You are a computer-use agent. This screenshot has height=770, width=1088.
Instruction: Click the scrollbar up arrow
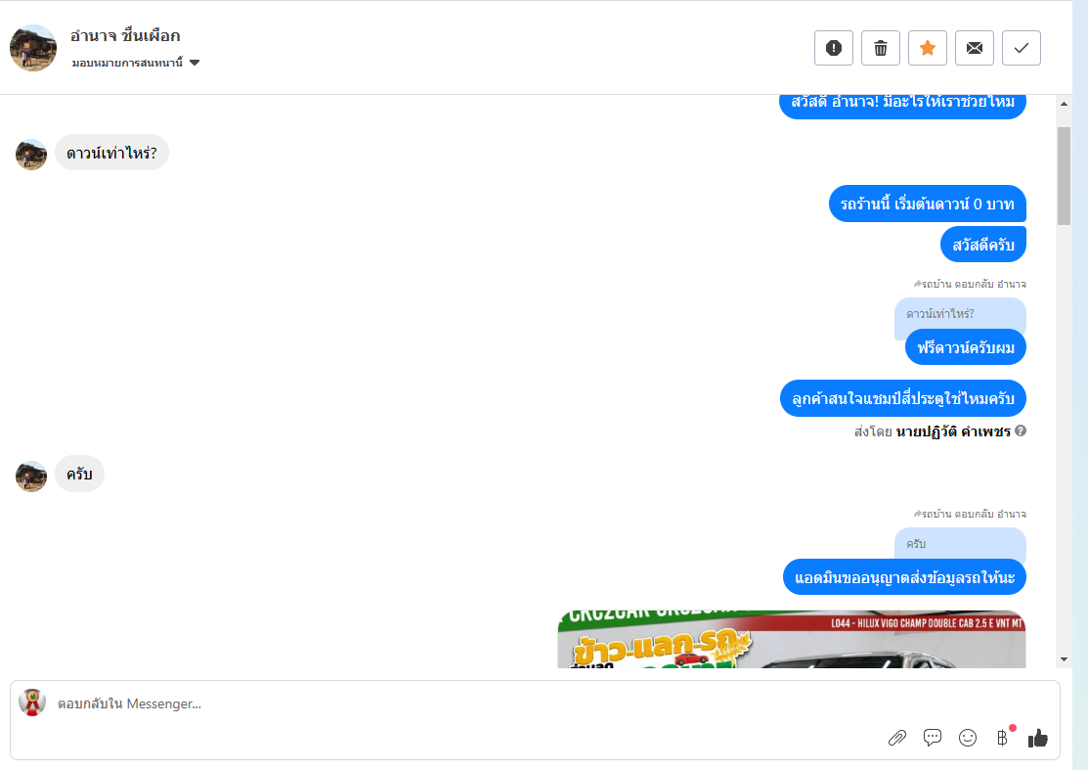1064,104
